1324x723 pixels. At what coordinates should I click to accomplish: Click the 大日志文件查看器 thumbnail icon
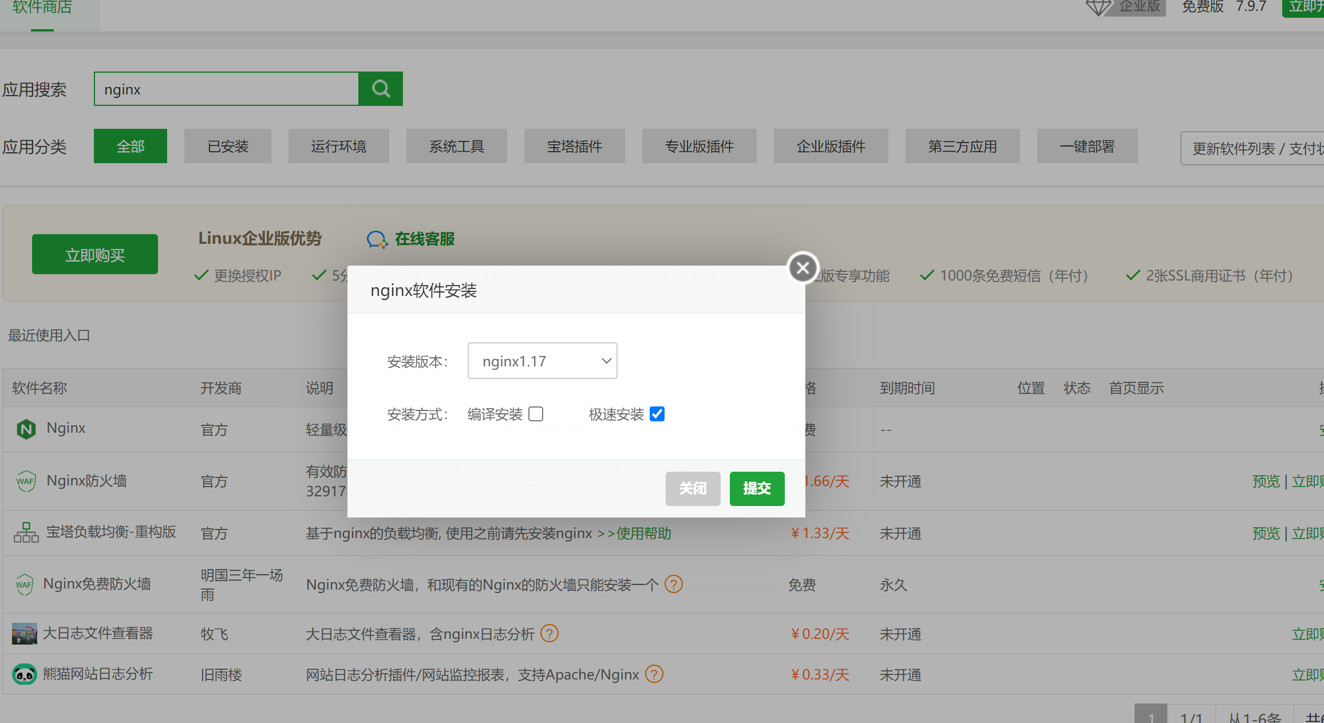(x=24, y=634)
